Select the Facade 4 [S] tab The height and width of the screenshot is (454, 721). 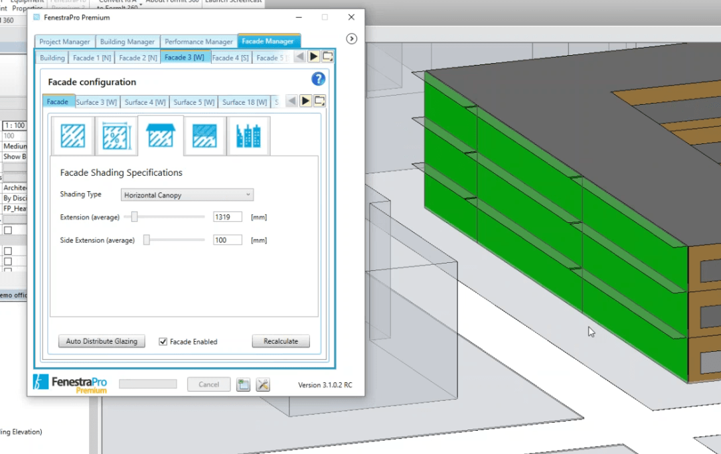tap(230, 58)
